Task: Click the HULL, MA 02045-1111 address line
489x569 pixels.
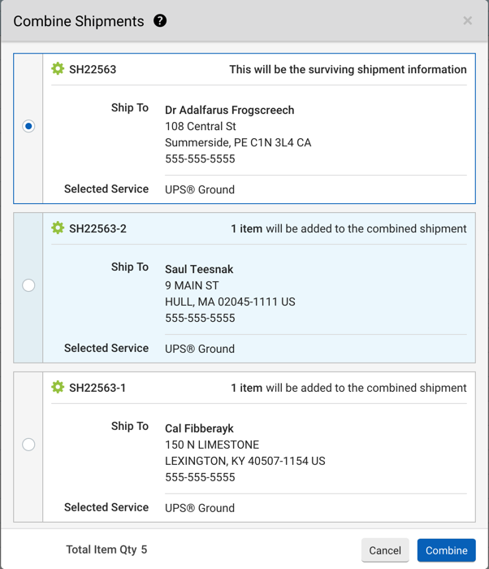Action: point(230,302)
